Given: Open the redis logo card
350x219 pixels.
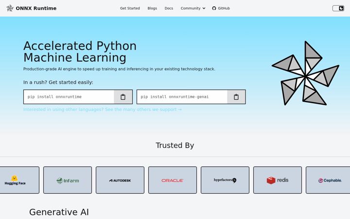Looking at the screenshot, I should pyautogui.click(x=278, y=180).
